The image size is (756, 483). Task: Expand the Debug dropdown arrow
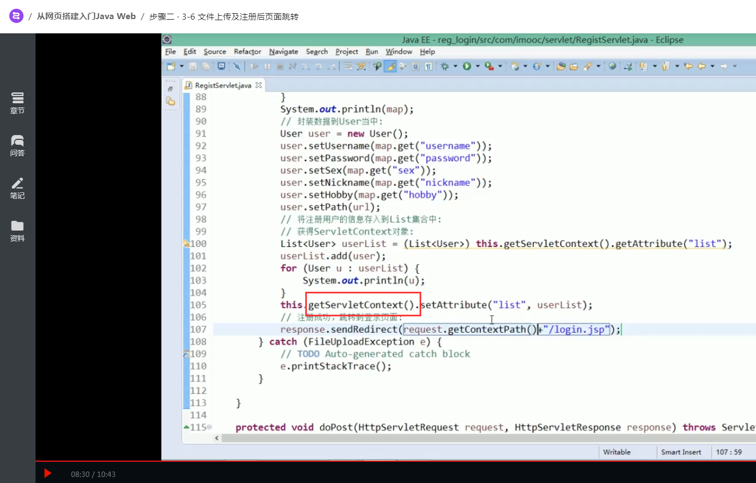[455, 66]
